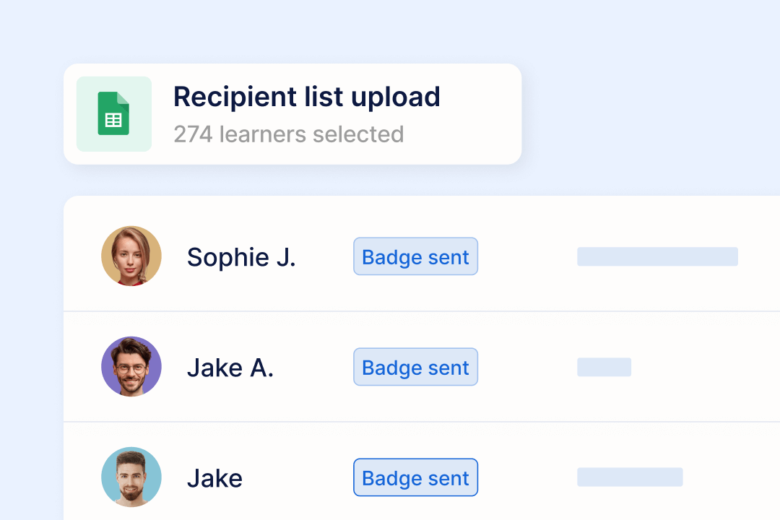Click the placeholder bar in the last Jake row

(630, 477)
